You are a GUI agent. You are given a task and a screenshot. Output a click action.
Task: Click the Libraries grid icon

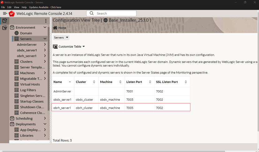click(17, 135)
